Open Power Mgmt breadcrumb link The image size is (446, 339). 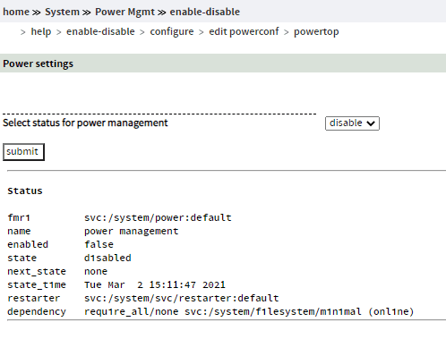tap(124, 12)
